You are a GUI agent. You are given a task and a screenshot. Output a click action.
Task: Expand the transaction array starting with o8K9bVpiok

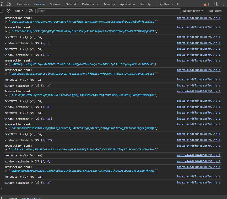pyautogui.click(x=6, y=64)
